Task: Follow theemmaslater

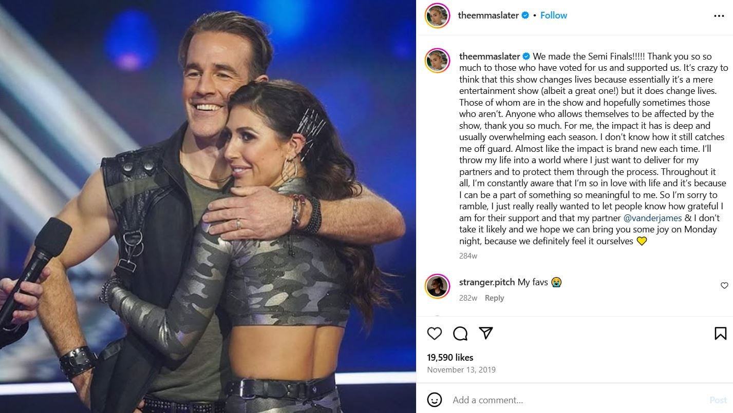Action: coord(554,15)
